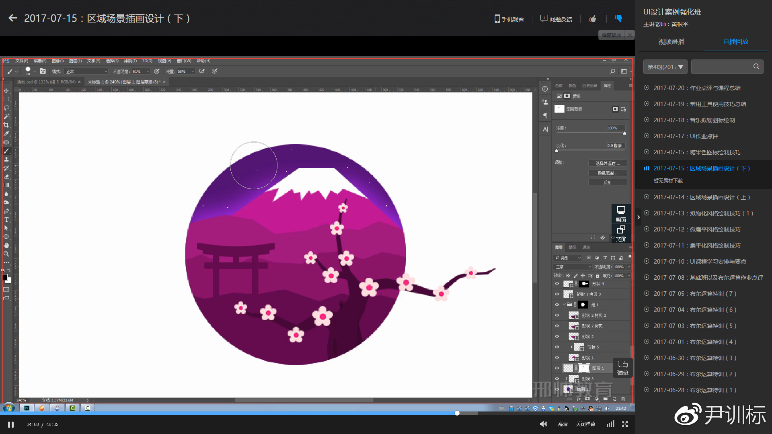Open the brush 模式 blend mode dropdown
The width and height of the screenshot is (772, 434).
tap(86, 72)
